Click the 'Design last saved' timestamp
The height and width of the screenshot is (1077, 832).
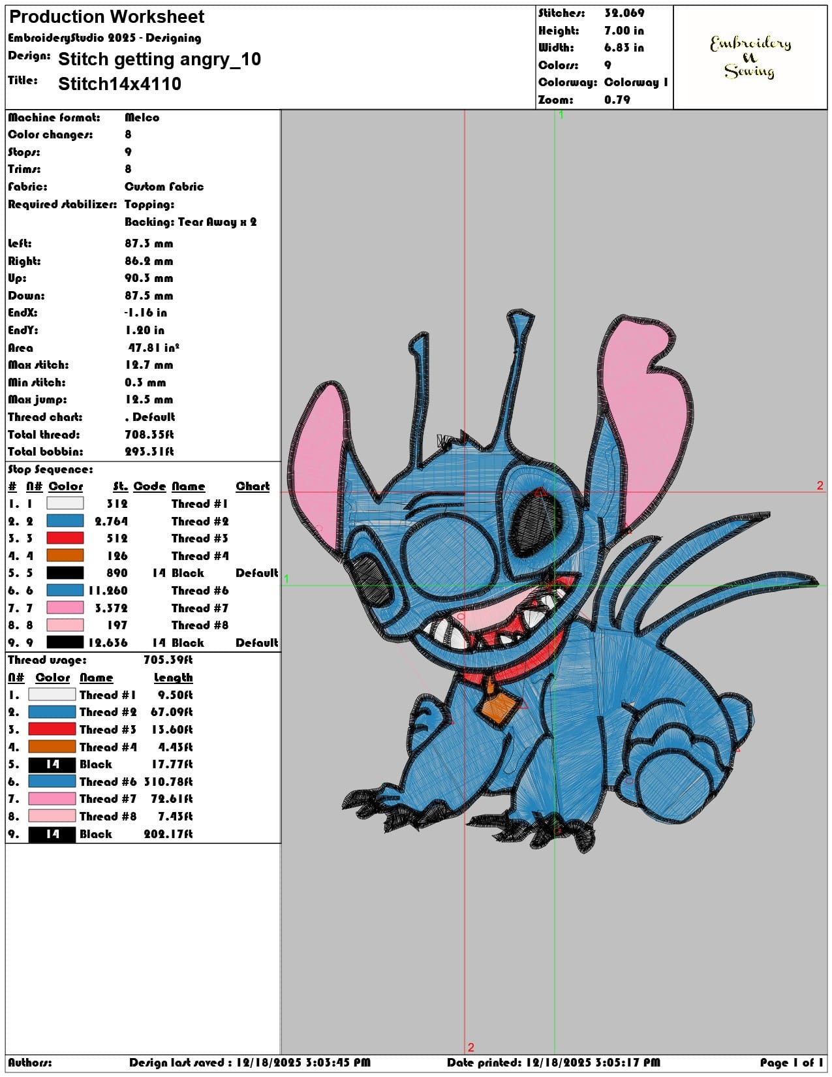point(250,1063)
